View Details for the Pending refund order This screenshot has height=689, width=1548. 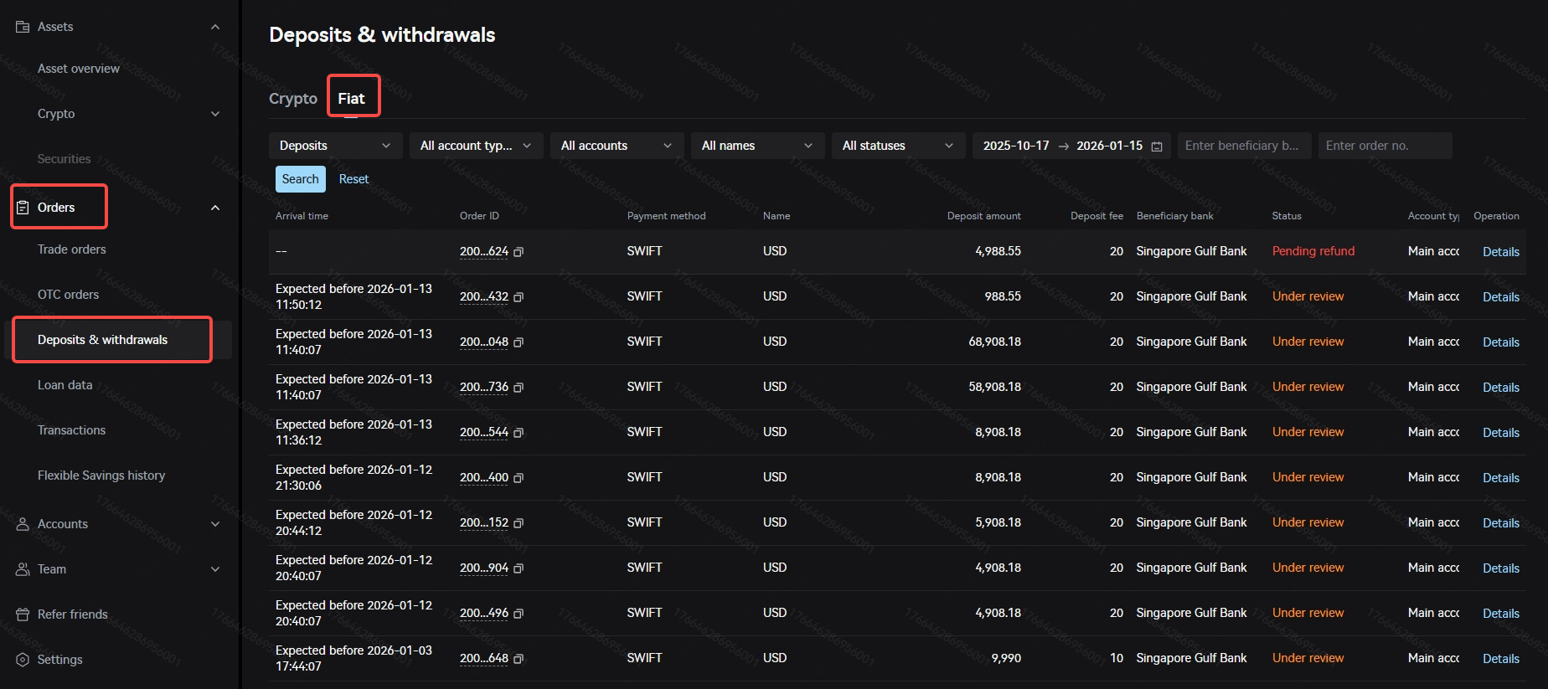[x=1500, y=252]
